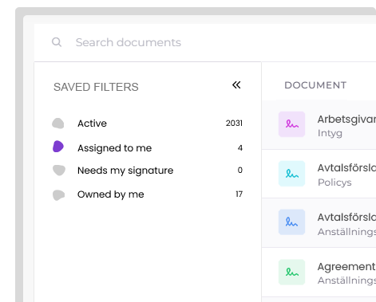
Task: Open the pink signature icon of Arbetsgivar document
Action: click(x=291, y=124)
